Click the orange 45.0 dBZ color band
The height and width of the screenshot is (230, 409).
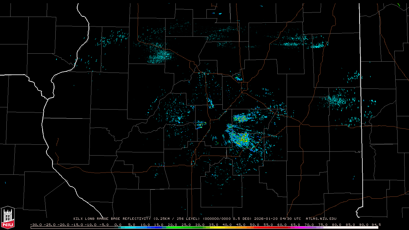[241, 227]
